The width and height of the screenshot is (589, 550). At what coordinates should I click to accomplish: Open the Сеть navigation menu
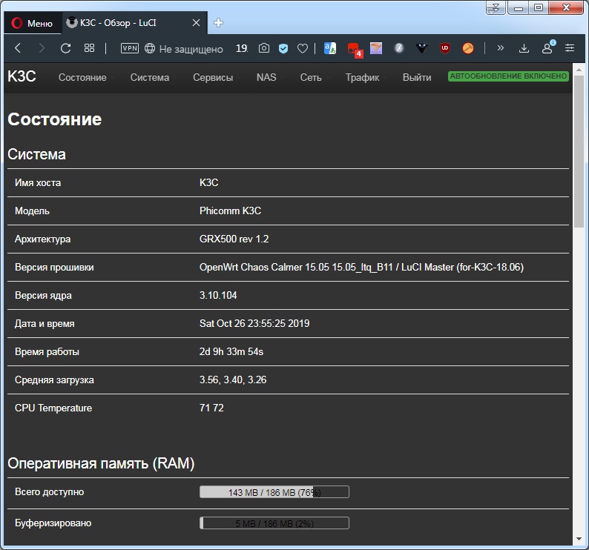click(x=311, y=77)
